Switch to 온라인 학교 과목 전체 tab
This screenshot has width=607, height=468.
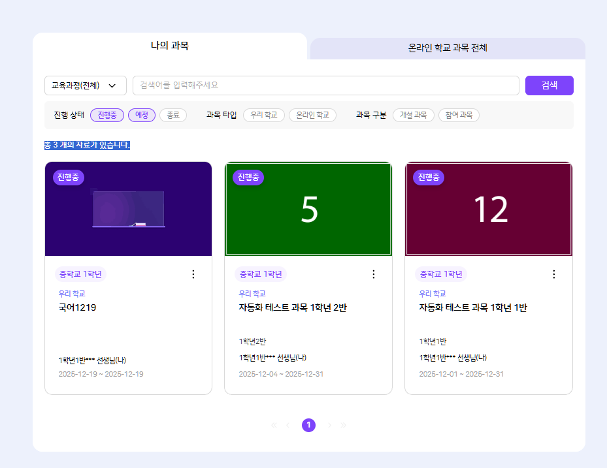coord(448,48)
